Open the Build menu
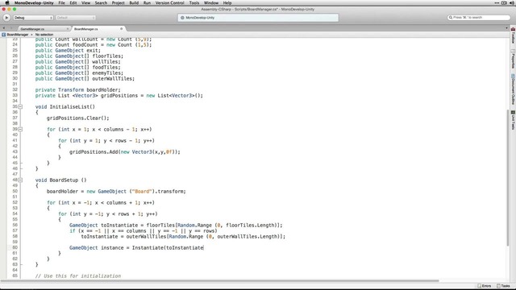The width and height of the screenshot is (516, 290). coord(134,2)
